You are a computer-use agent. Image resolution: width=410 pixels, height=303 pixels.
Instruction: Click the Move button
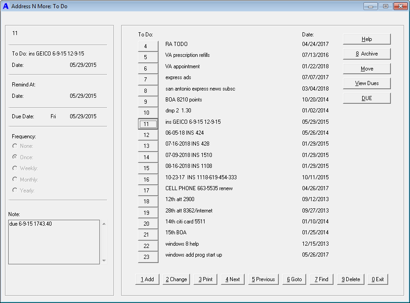pyautogui.click(x=366, y=69)
